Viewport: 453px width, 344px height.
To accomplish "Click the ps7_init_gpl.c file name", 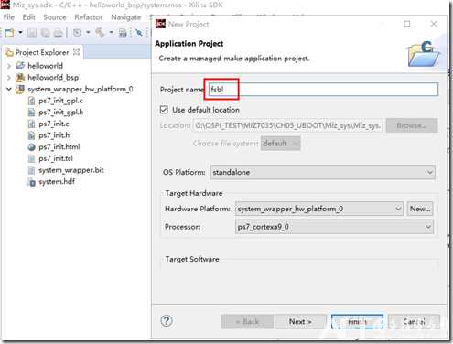I will coord(60,101).
